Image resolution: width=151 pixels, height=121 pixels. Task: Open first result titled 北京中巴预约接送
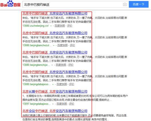(x=55, y=14)
